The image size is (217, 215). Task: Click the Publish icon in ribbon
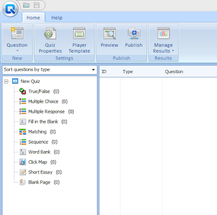(x=134, y=33)
